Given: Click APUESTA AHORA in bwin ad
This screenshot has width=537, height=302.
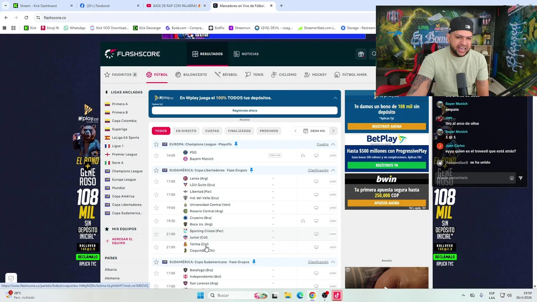Looking at the screenshot, I should [387, 203].
